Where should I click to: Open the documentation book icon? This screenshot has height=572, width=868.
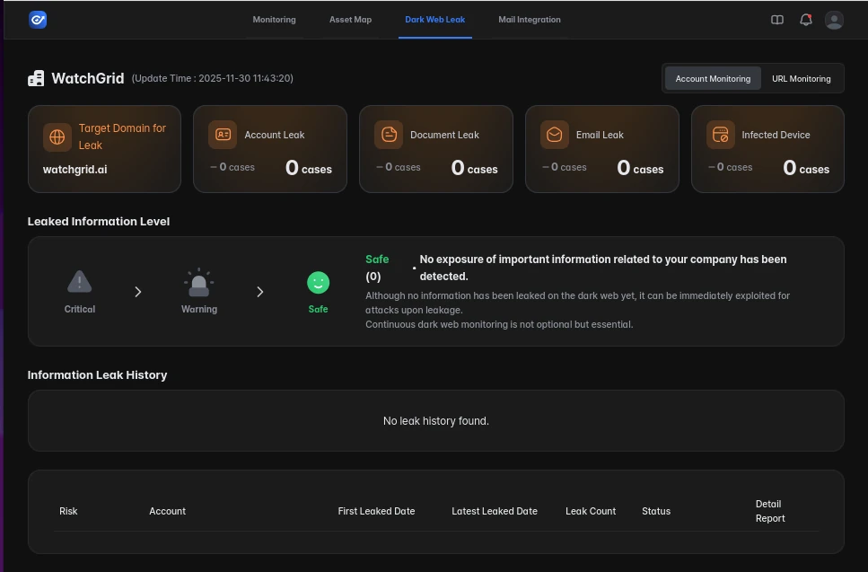click(x=777, y=20)
